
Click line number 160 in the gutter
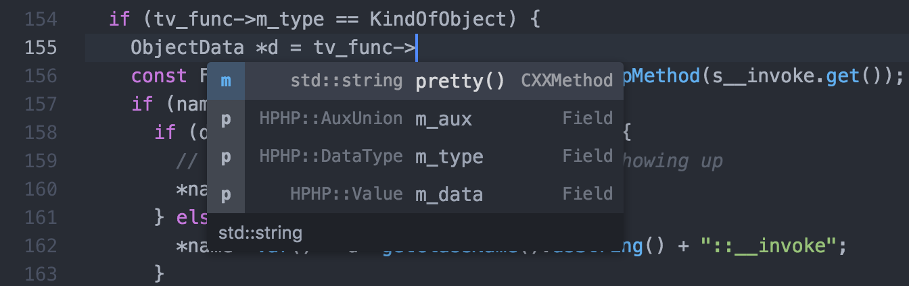[41, 189]
